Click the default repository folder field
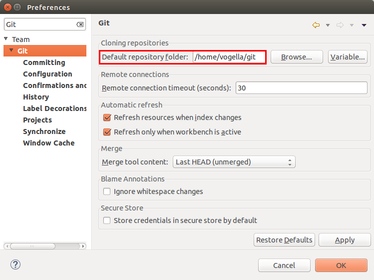Image resolution: width=374 pixels, height=280 pixels. [x=229, y=57]
